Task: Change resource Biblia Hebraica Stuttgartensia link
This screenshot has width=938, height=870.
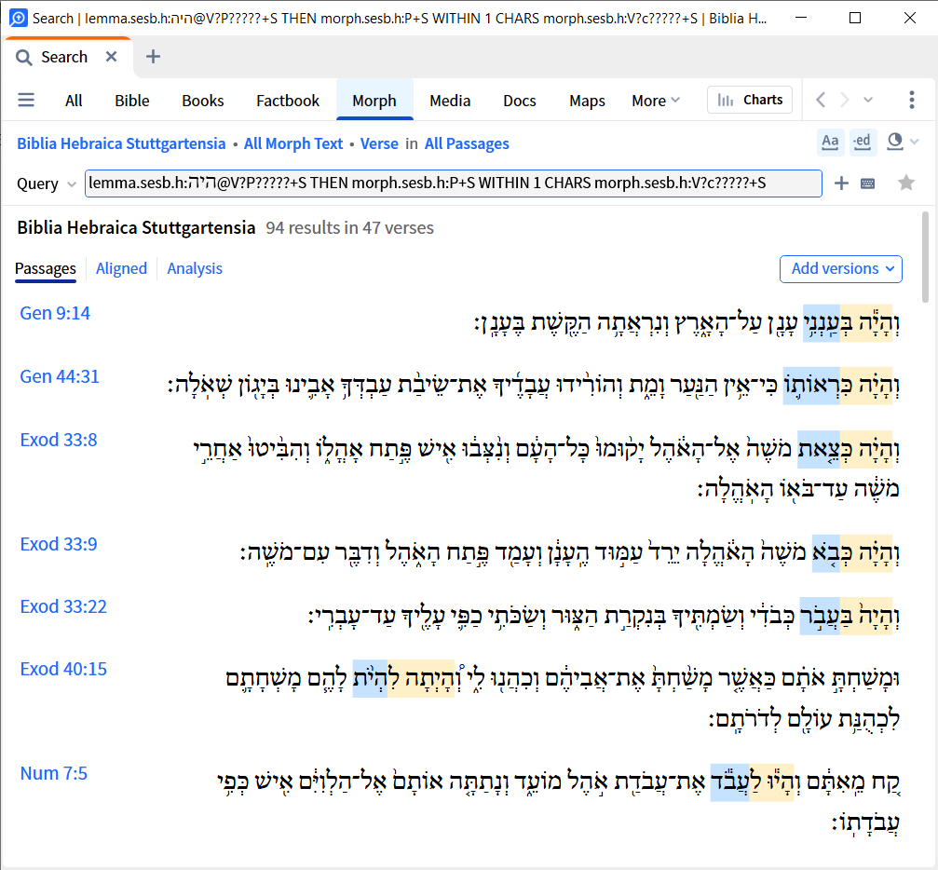Action: (121, 143)
